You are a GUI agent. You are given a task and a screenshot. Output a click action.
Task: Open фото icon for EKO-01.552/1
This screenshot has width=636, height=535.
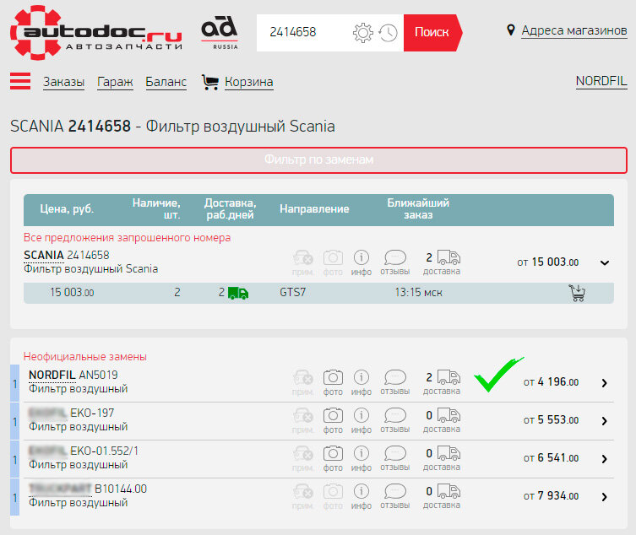pos(333,459)
